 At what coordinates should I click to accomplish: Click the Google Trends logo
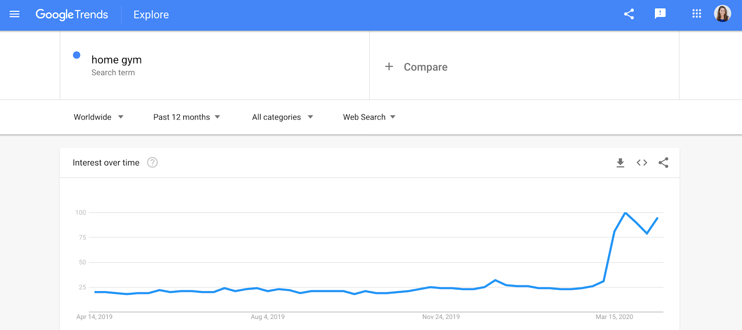72,15
